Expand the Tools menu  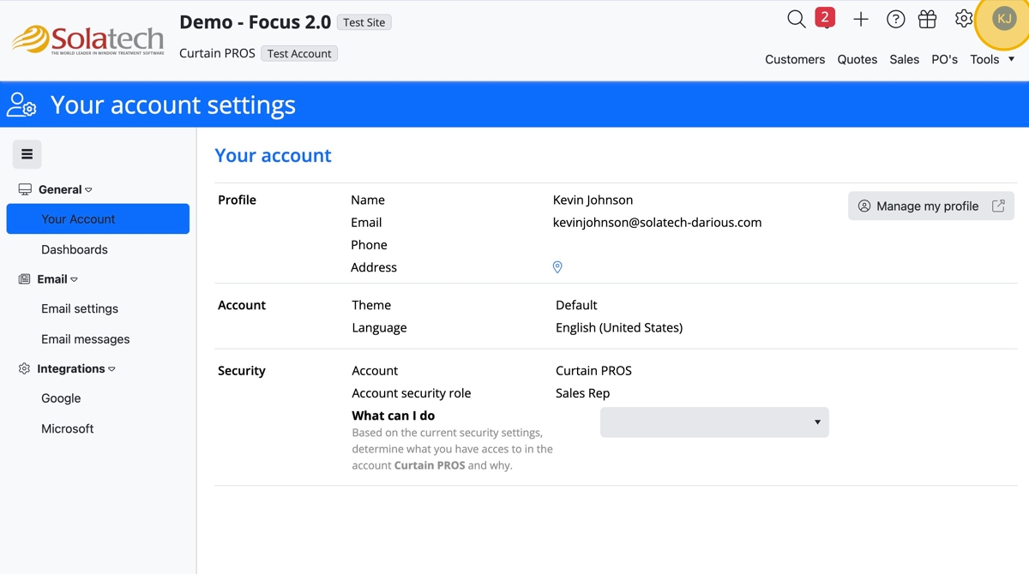coord(992,59)
